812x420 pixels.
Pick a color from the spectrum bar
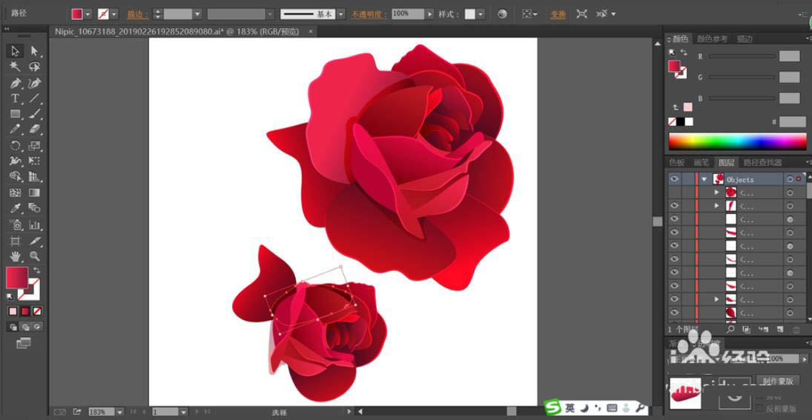[737, 141]
